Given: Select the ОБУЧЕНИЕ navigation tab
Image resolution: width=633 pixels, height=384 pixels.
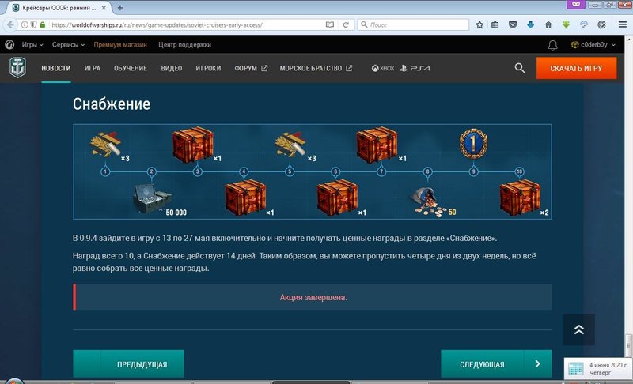Looking at the screenshot, I should (131, 68).
